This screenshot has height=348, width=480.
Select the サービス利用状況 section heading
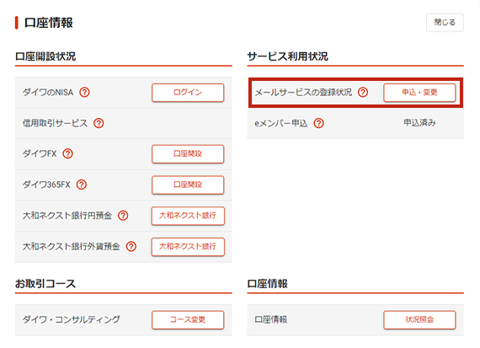point(287,56)
